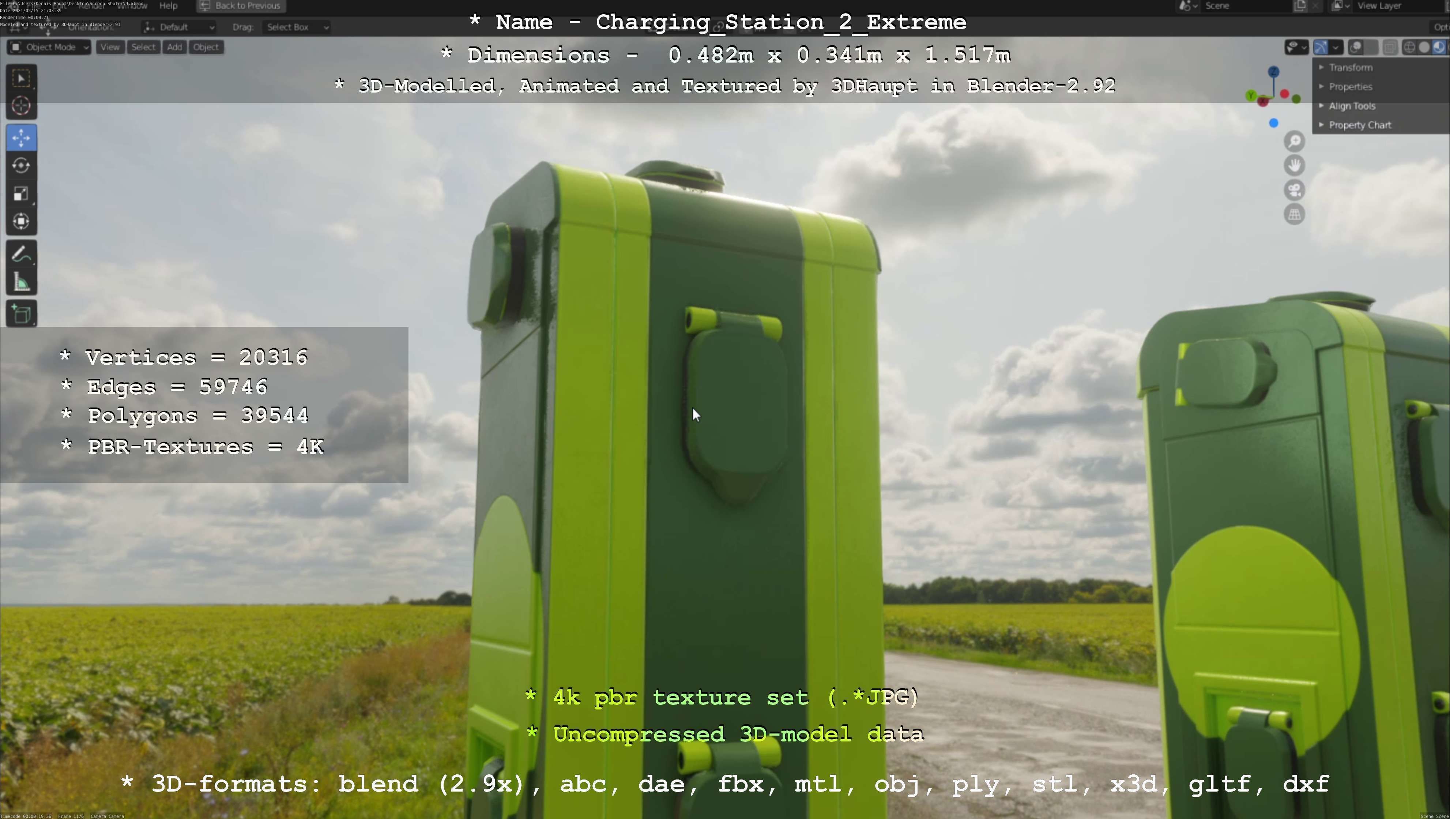Switch to Wireframe shading
The width and height of the screenshot is (1450, 819).
pos(1409,47)
